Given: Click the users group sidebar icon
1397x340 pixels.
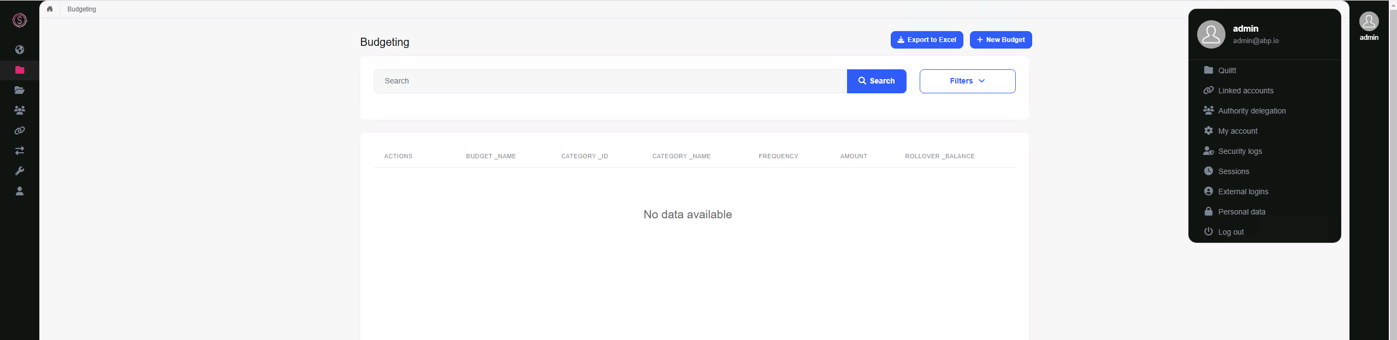Looking at the screenshot, I should (20, 110).
